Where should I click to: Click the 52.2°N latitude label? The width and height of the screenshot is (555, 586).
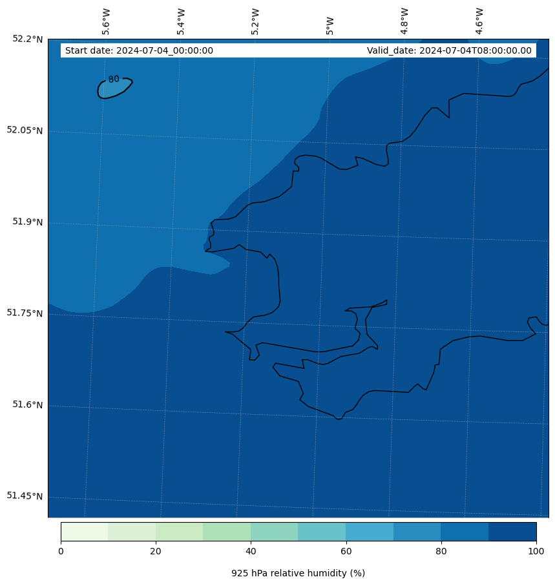click(x=28, y=39)
